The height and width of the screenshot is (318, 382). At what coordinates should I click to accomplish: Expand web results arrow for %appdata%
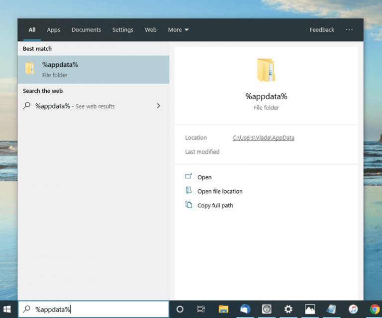click(x=159, y=106)
